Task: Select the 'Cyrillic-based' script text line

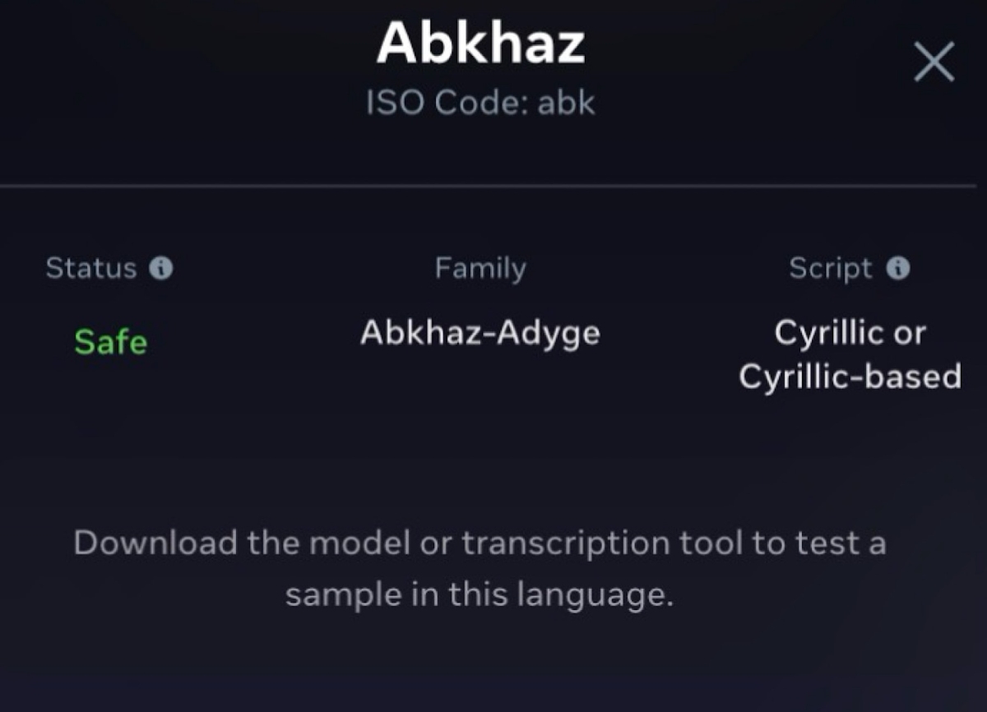Action: click(850, 377)
